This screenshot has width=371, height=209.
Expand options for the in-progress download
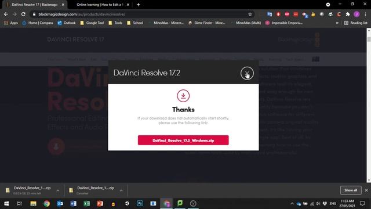click(x=58, y=190)
